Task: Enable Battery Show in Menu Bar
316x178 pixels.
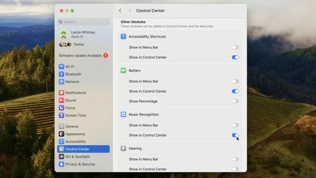Action: point(235,81)
